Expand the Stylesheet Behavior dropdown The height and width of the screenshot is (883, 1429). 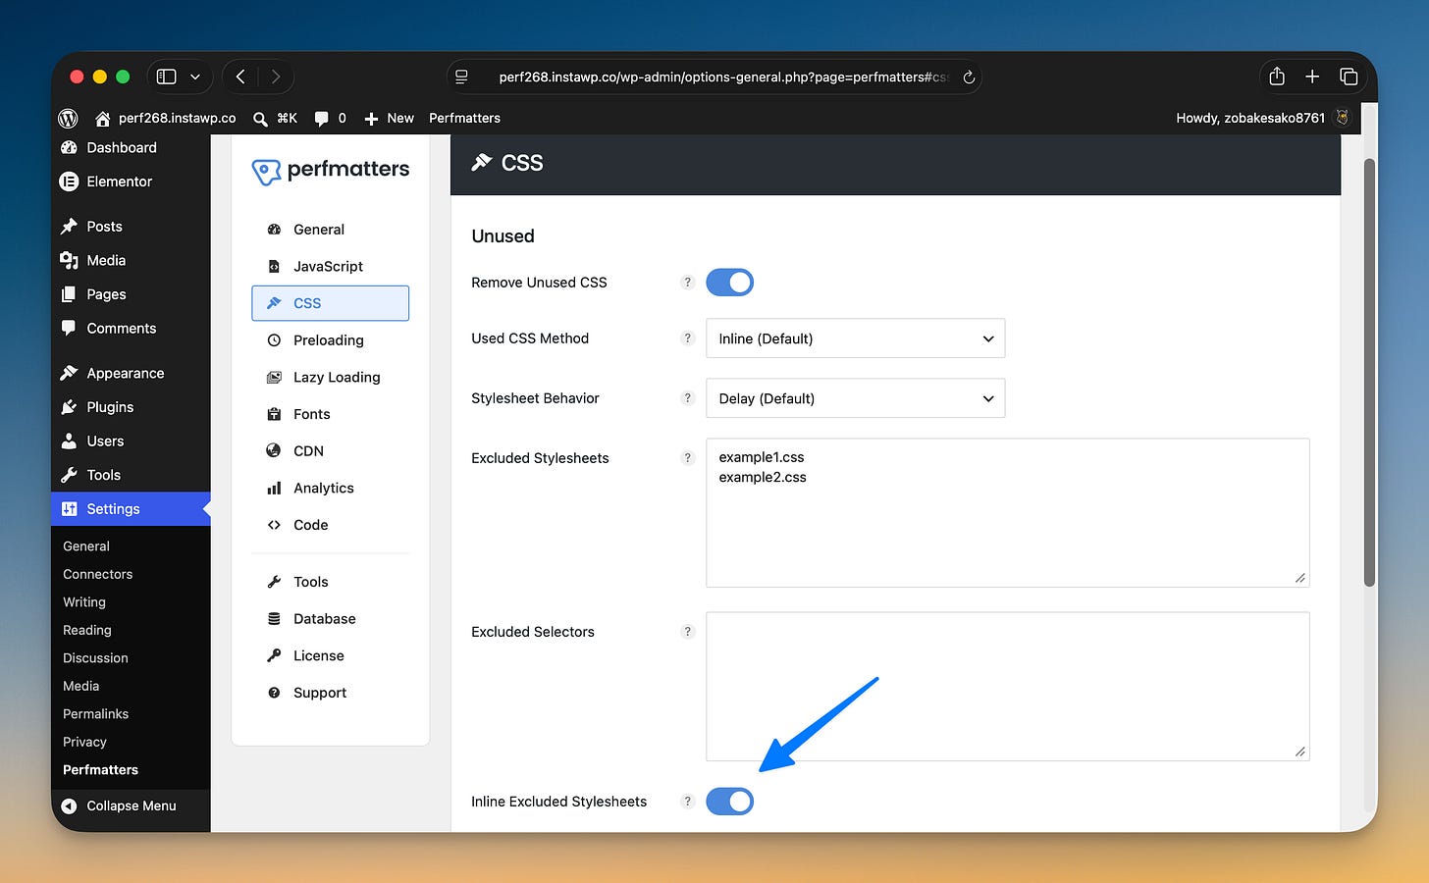point(856,398)
